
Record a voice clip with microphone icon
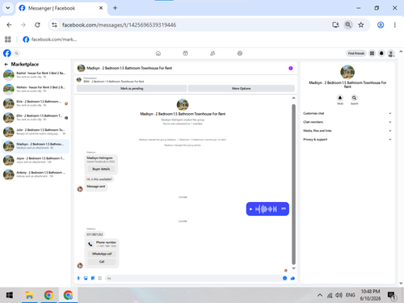[x=78, y=278]
